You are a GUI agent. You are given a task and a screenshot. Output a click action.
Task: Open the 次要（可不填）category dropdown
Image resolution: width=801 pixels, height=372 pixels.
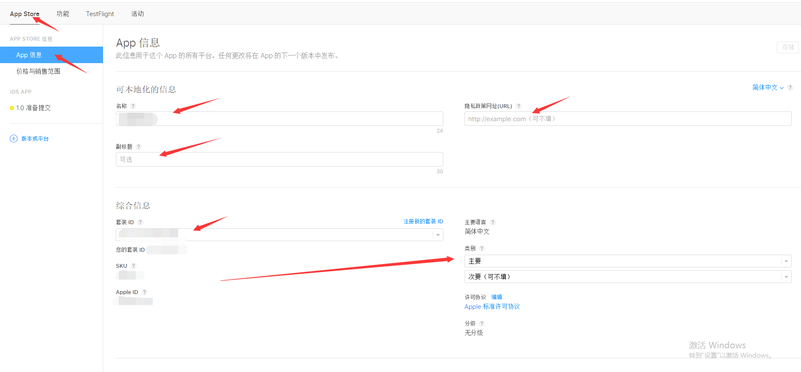628,277
